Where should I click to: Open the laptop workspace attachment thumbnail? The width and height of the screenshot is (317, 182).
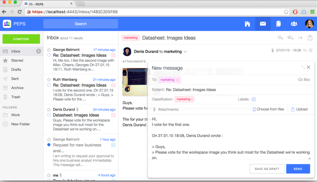[135, 82]
